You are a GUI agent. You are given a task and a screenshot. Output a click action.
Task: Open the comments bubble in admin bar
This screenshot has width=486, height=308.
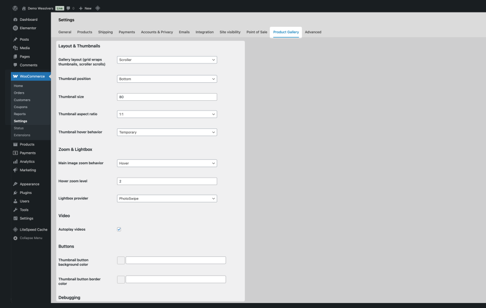pyautogui.click(x=68, y=8)
